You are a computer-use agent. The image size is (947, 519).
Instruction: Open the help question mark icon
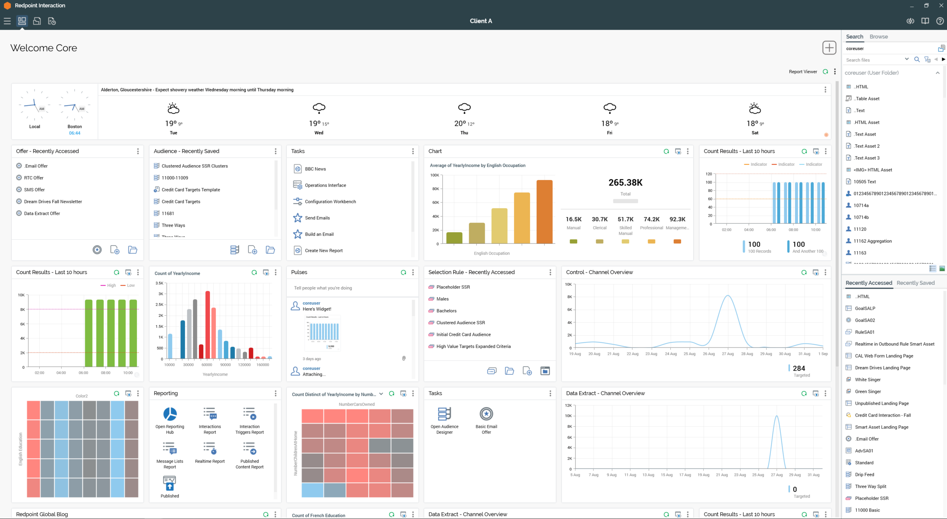click(x=940, y=21)
